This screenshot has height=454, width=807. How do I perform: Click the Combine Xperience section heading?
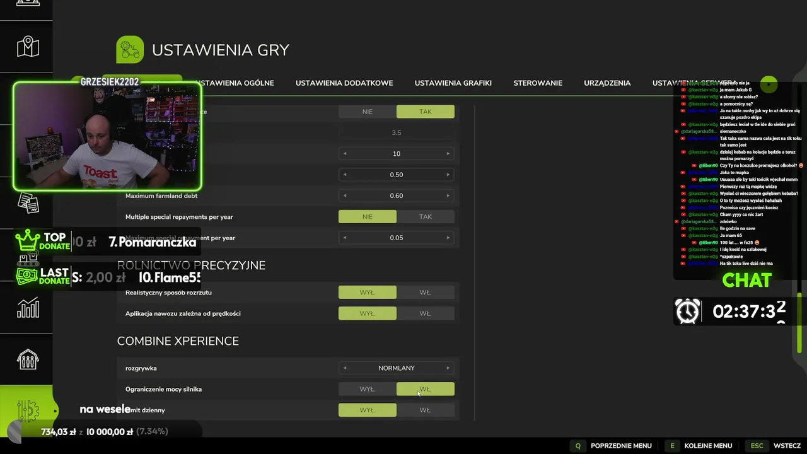pos(178,341)
